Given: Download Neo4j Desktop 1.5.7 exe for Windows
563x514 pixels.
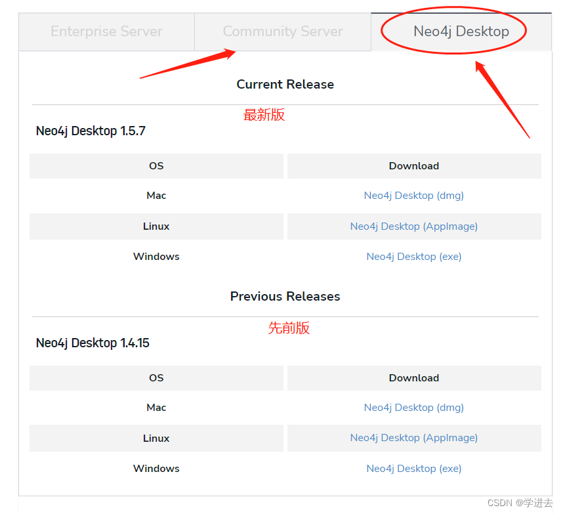Looking at the screenshot, I should point(413,257).
